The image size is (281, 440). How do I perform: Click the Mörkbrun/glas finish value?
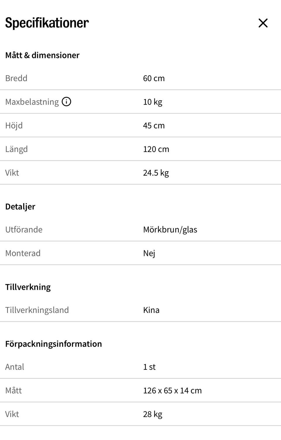170,230
